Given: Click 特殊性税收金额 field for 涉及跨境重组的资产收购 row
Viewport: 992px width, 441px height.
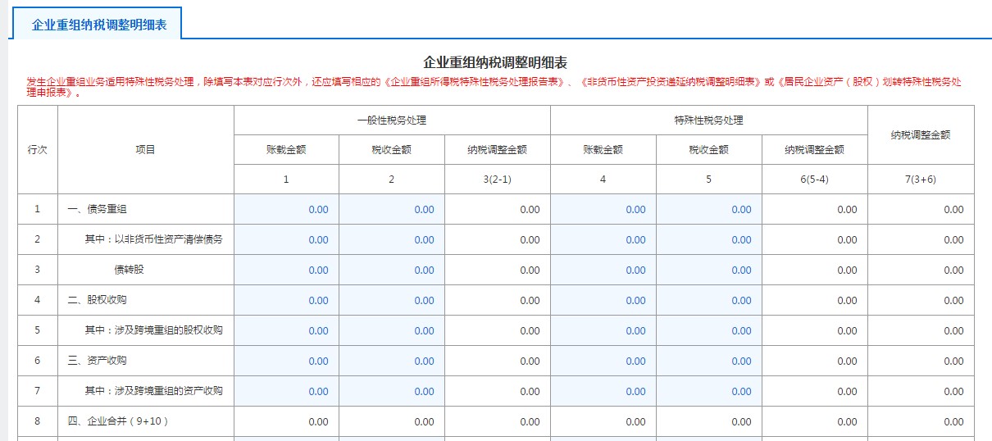Looking at the screenshot, I should pos(709,392).
